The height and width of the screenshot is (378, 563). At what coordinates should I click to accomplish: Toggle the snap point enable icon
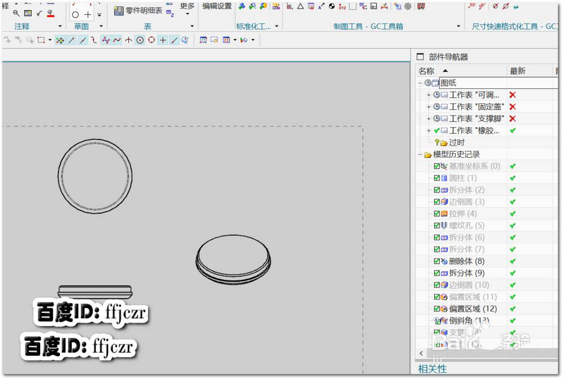click(60, 40)
